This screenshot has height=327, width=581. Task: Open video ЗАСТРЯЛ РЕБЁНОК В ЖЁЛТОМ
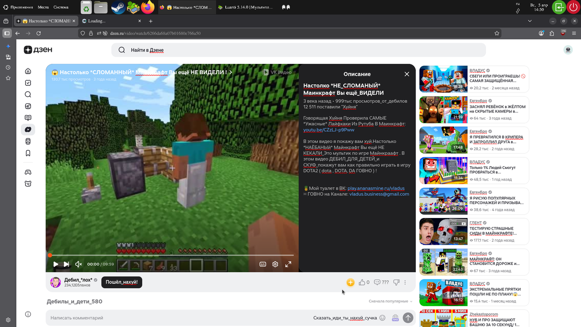pyautogui.click(x=443, y=109)
